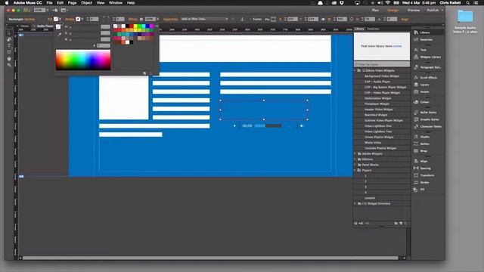Viewport: 484px width, 272px height.
Task: Open the Hyperlinks combo box
Action: point(204,19)
